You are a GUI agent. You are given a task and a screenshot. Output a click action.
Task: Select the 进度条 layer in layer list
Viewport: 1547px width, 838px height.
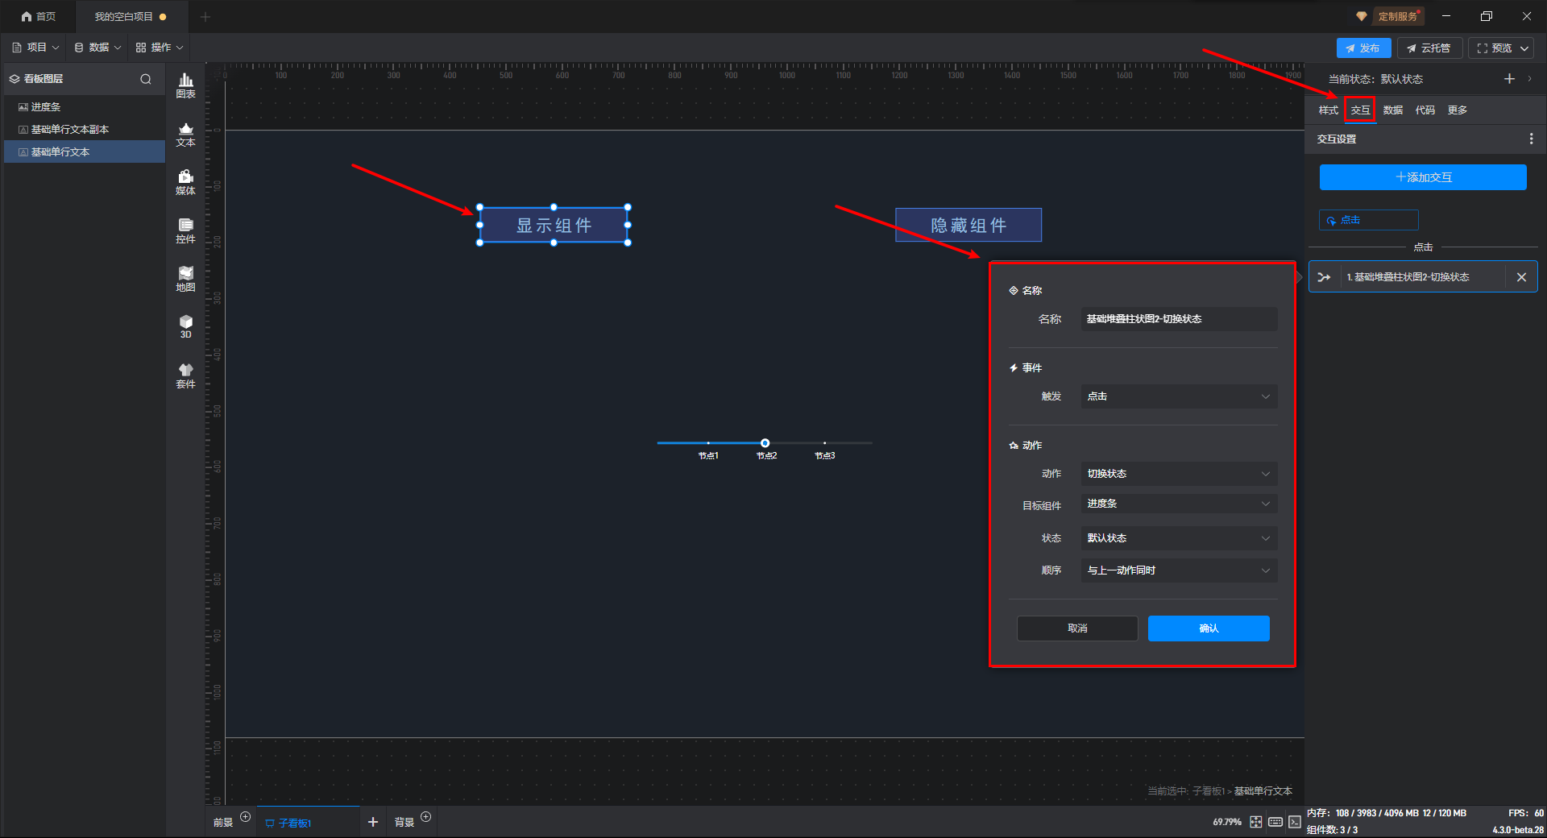46,107
